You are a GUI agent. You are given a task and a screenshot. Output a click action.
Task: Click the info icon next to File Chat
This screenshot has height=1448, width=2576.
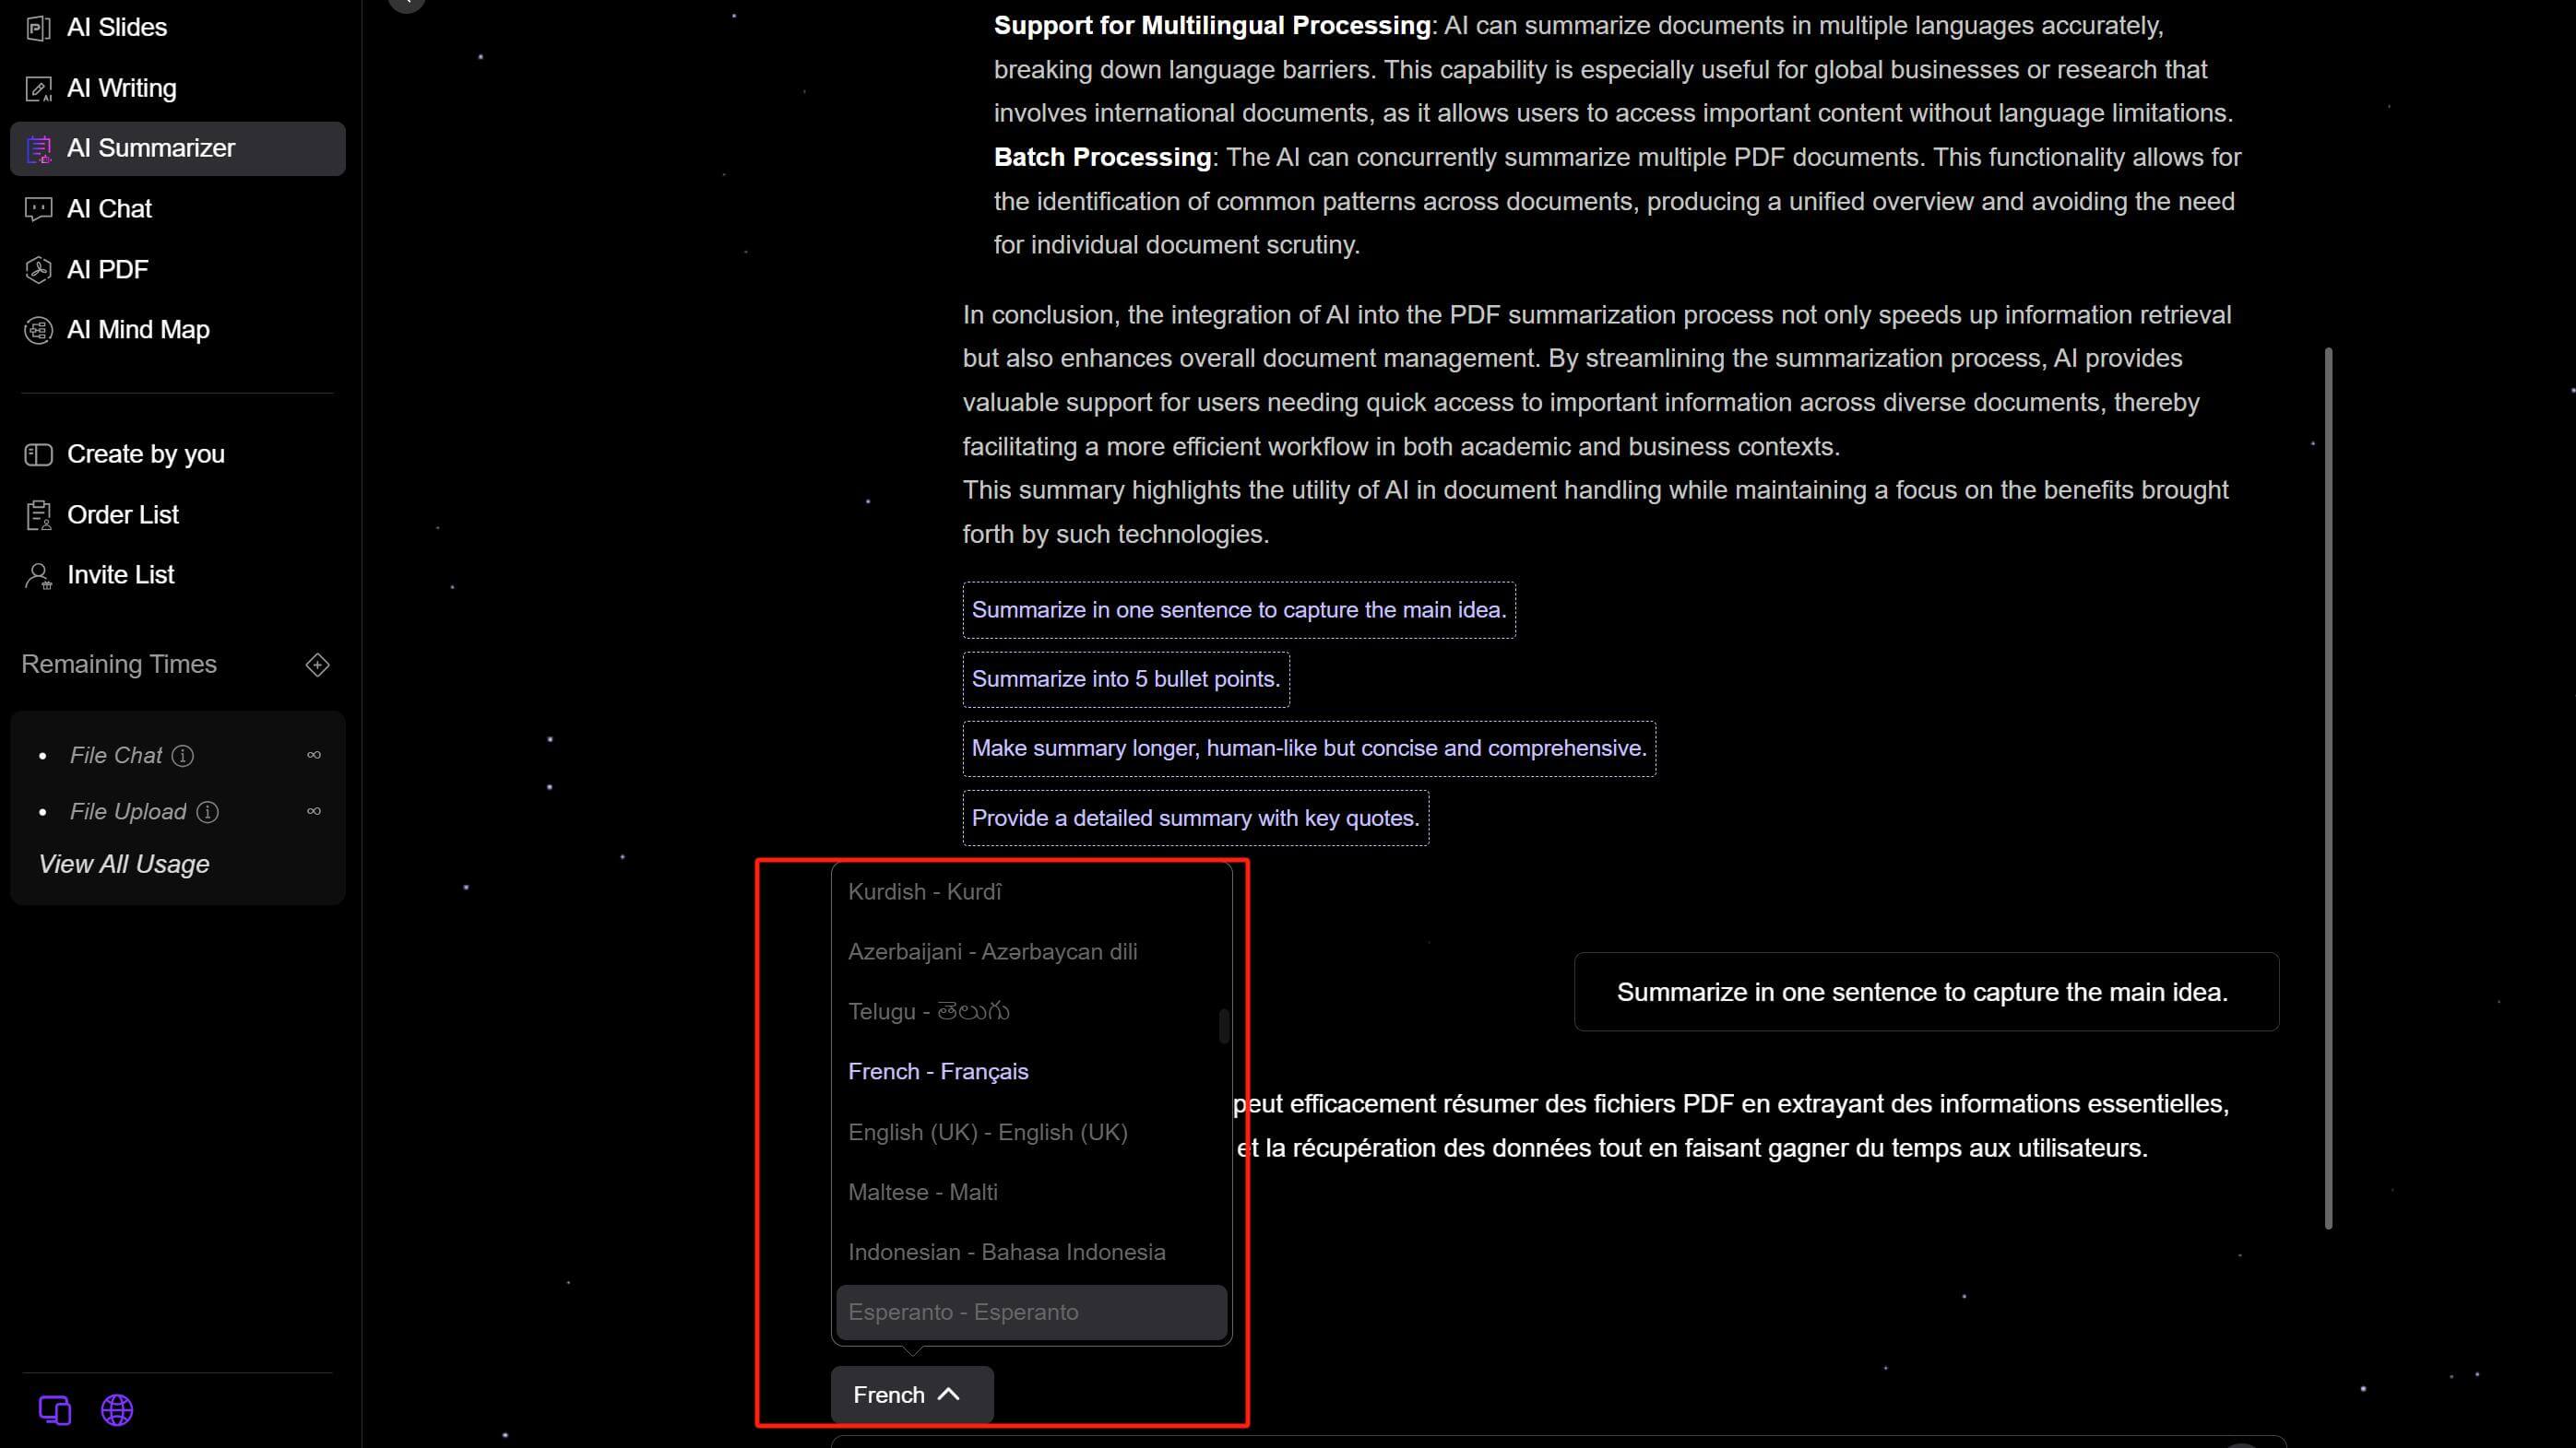click(182, 757)
